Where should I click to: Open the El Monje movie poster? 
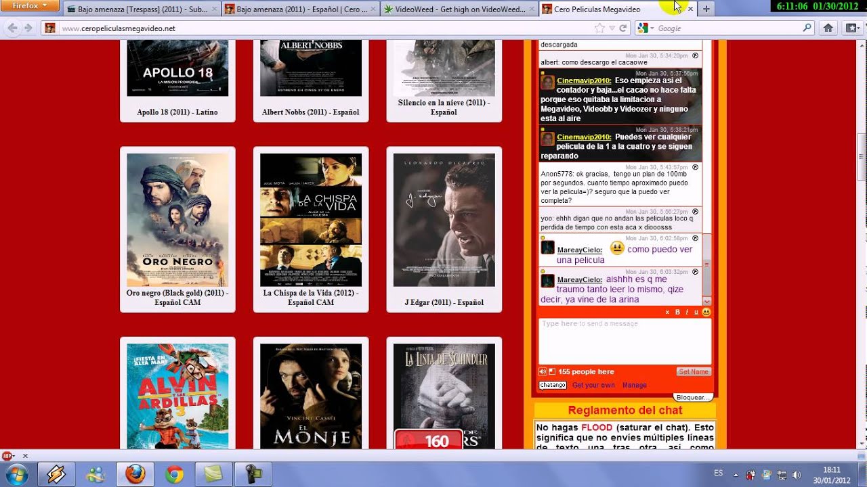311,396
